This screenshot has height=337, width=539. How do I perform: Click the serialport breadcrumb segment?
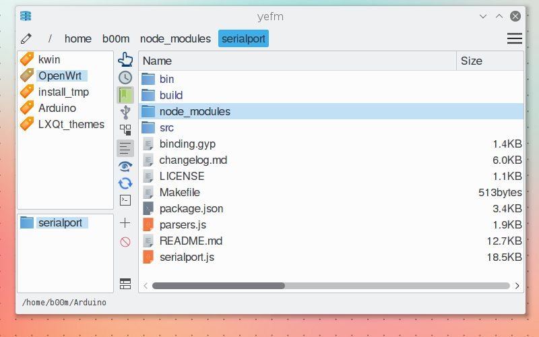click(x=243, y=38)
